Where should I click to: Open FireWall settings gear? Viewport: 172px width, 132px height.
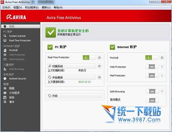pyautogui.click(x=162, y=57)
